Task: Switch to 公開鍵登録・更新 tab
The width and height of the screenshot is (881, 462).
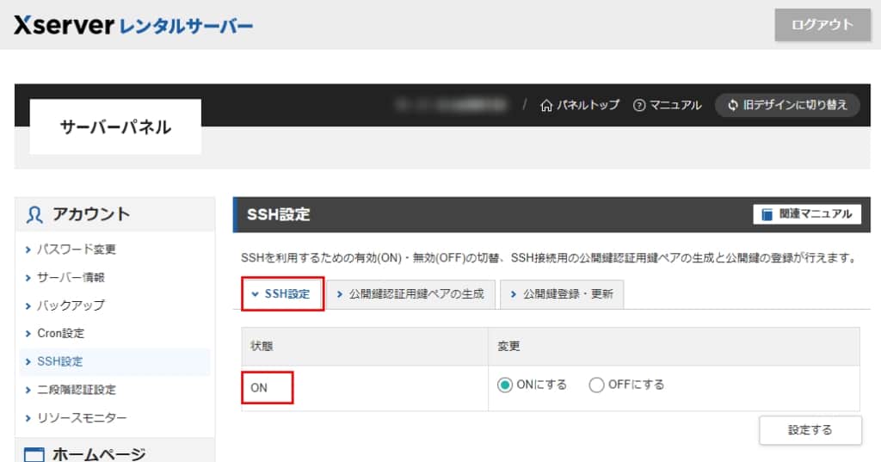Action: click(x=562, y=294)
